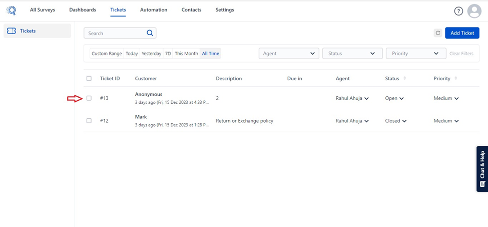The image size is (488, 227).
Task: Open the Chat & Help side widget
Action: point(482,169)
